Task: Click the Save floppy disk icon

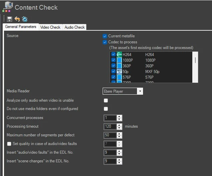Action: (10, 19)
